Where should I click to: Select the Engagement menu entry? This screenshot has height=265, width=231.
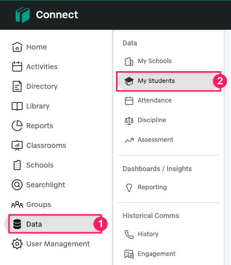pyautogui.click(x=150, y=254)
